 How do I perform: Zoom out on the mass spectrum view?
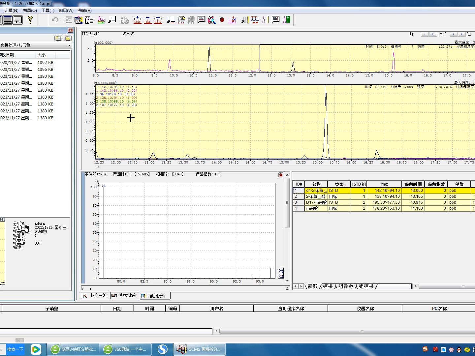click(x=281, y=276)
